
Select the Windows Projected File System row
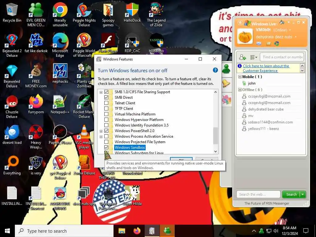click(140, 142)
